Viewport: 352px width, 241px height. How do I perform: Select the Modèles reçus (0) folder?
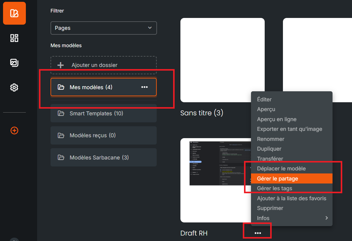coord(103,135)
